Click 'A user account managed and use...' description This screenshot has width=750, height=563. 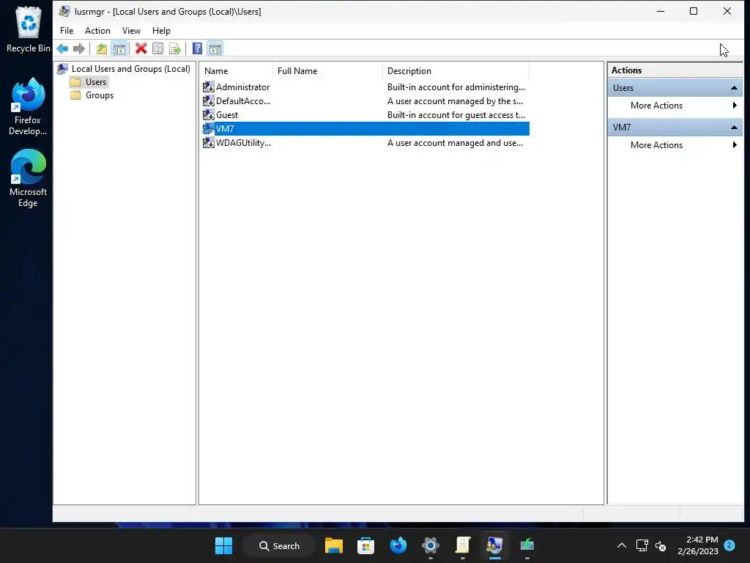[455, 143]
